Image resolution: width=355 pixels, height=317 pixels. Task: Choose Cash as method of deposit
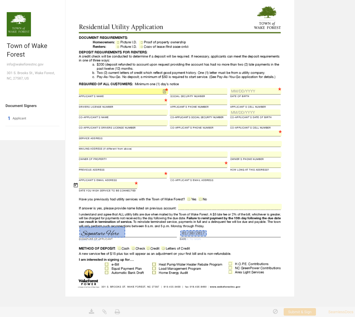119,248
